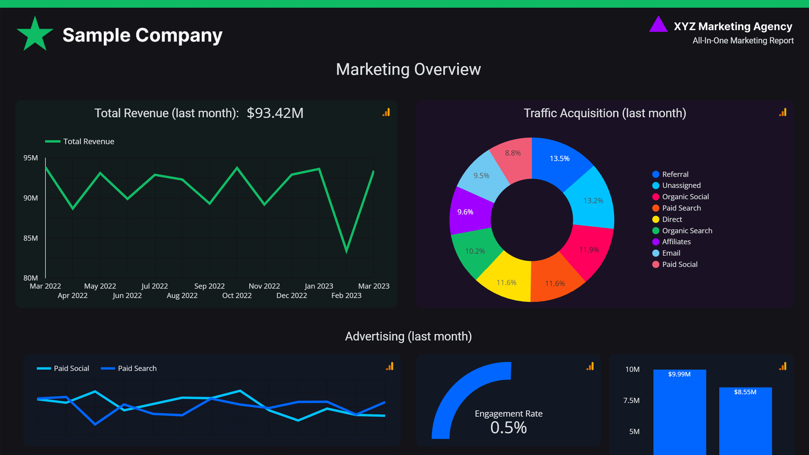The image size is (809, 455).
Task: Click analytics icon on Traffic Acquisition chart
Action: [783, 112]
